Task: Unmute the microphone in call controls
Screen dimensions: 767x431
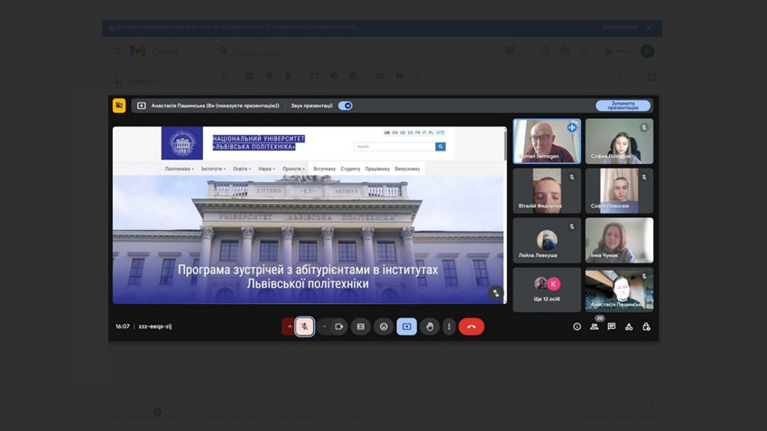Action: tap(305, 326)
